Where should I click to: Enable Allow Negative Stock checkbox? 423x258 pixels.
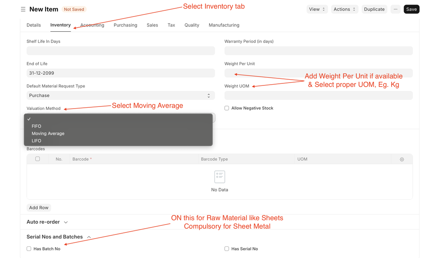[x=227, y=108]
